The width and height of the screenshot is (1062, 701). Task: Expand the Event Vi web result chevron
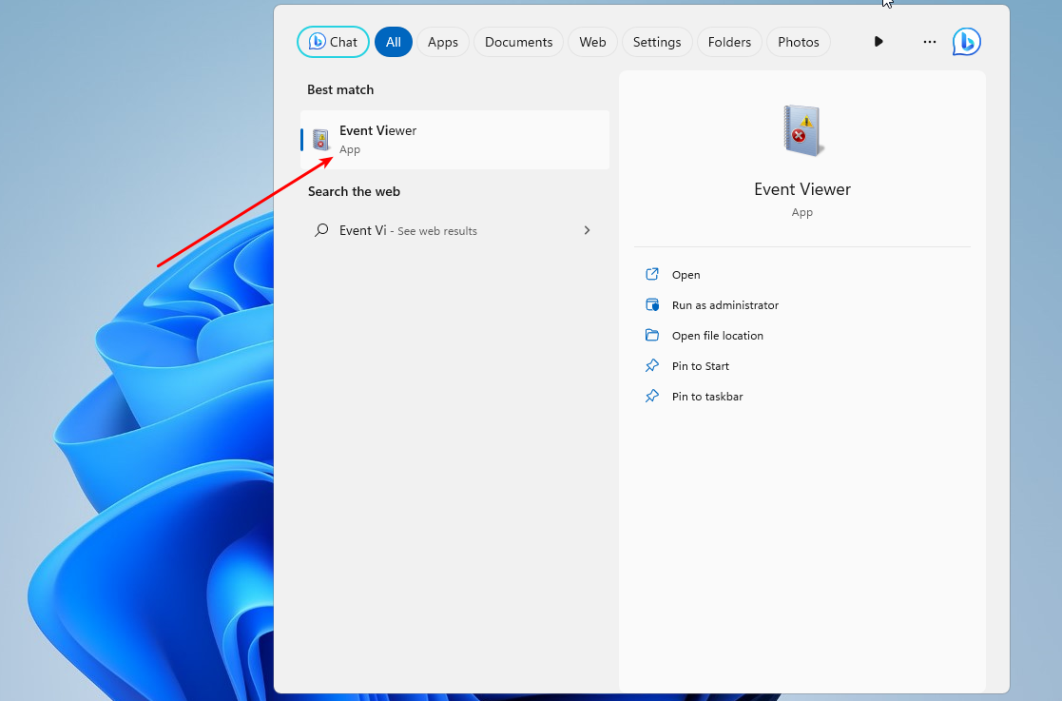[587, 230]
